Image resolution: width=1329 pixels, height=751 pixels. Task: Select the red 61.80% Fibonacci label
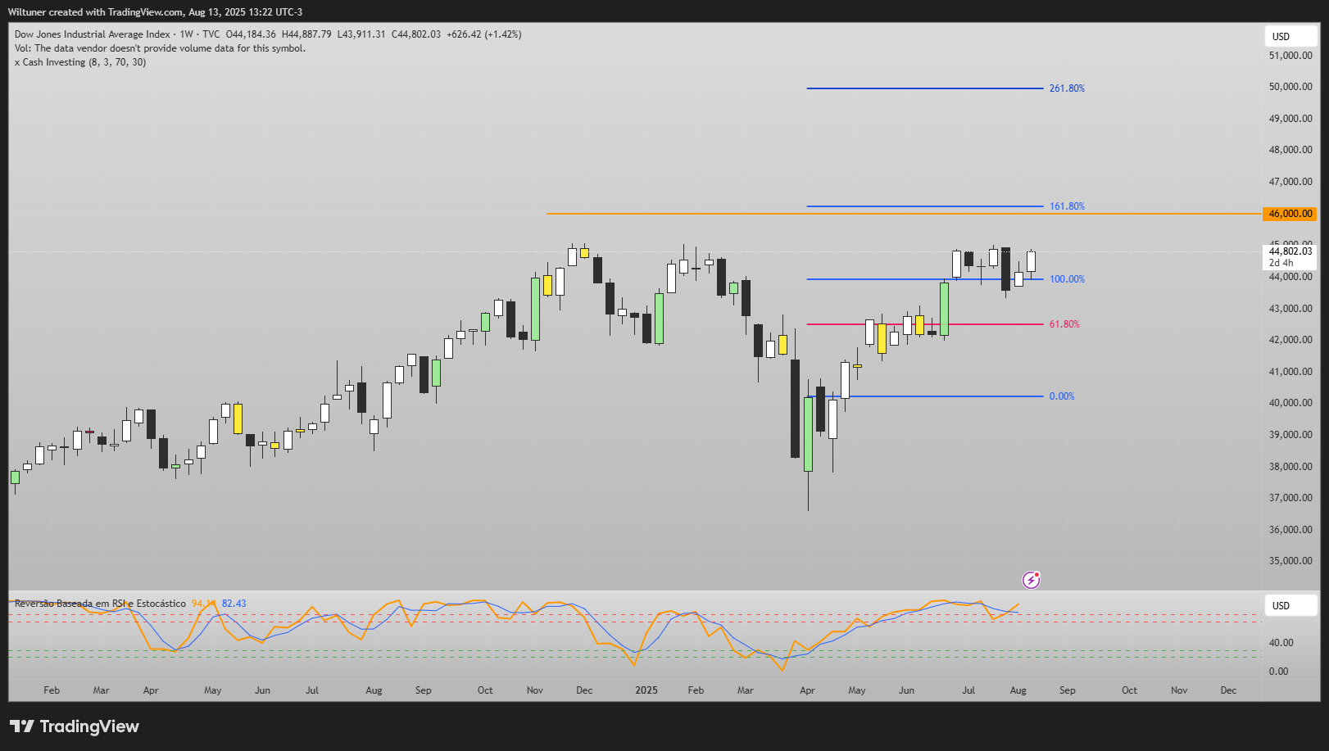point(1064,324)
